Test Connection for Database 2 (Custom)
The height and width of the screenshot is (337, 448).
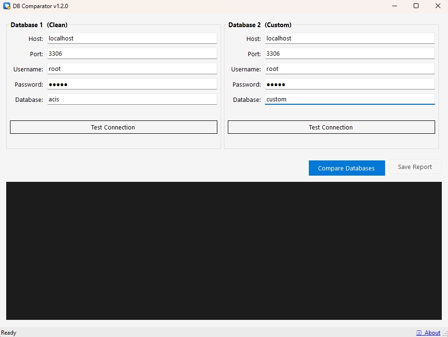click(x=331, y=127)
